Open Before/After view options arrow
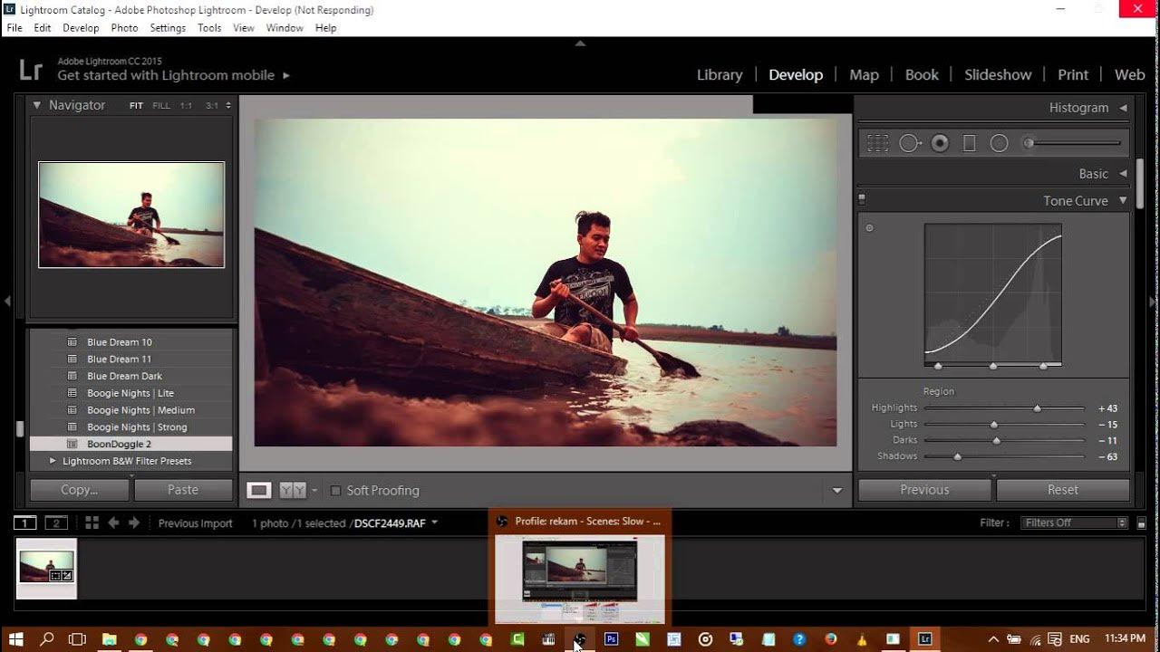The image size is (1160, 652). (314, 490)
